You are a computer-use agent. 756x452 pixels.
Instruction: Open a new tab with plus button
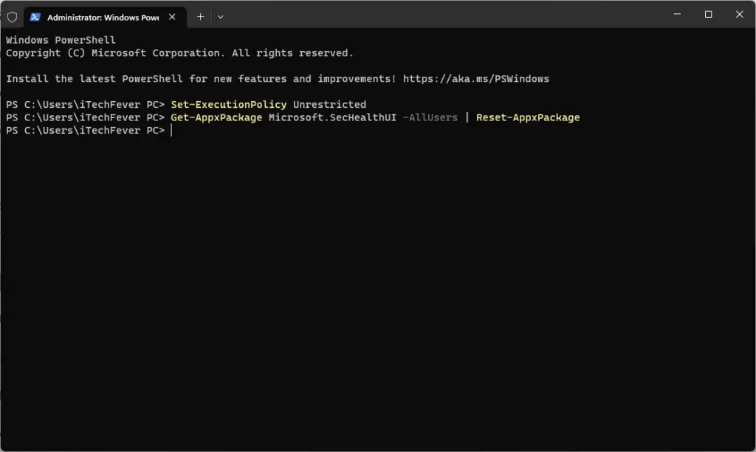pos(200,17)
